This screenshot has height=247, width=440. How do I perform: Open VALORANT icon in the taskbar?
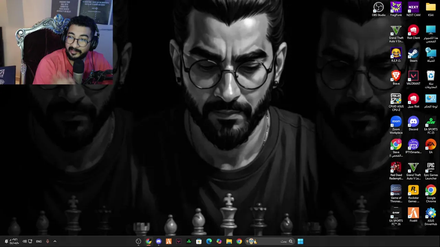[179, 242]
